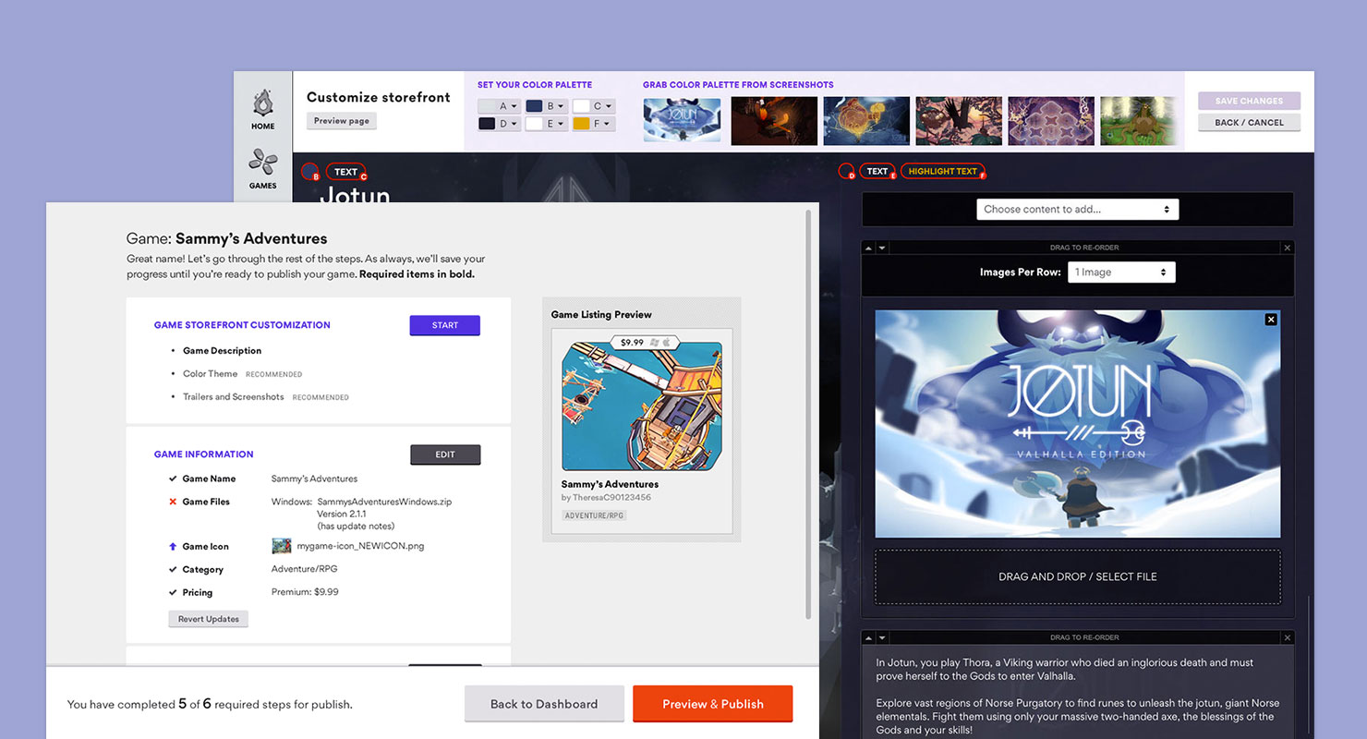The width and height of the screenshot is (1367, 739).
Task: Click the GAME INFORMATION heading
Action: pos(204,454)
